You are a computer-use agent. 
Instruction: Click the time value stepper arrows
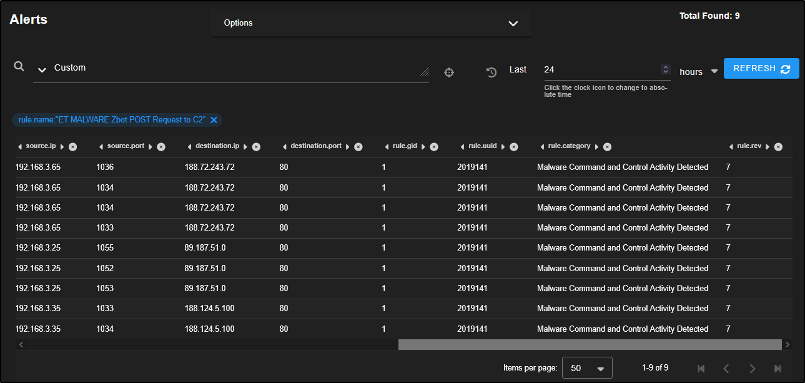[x=666, y=69]
